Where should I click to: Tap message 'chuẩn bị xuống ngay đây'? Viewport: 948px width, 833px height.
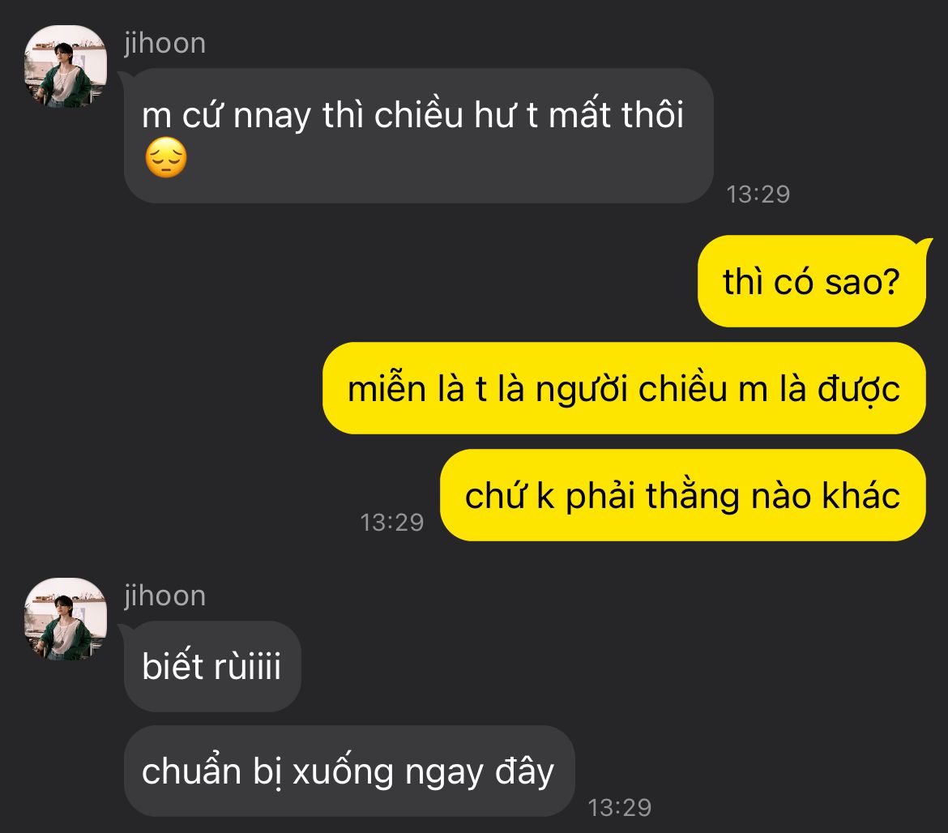[349, 771]
